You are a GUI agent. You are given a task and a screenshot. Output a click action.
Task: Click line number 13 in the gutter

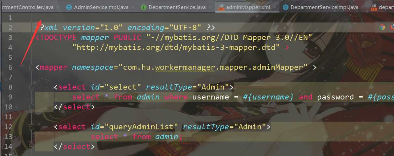[x=8, y=136]
